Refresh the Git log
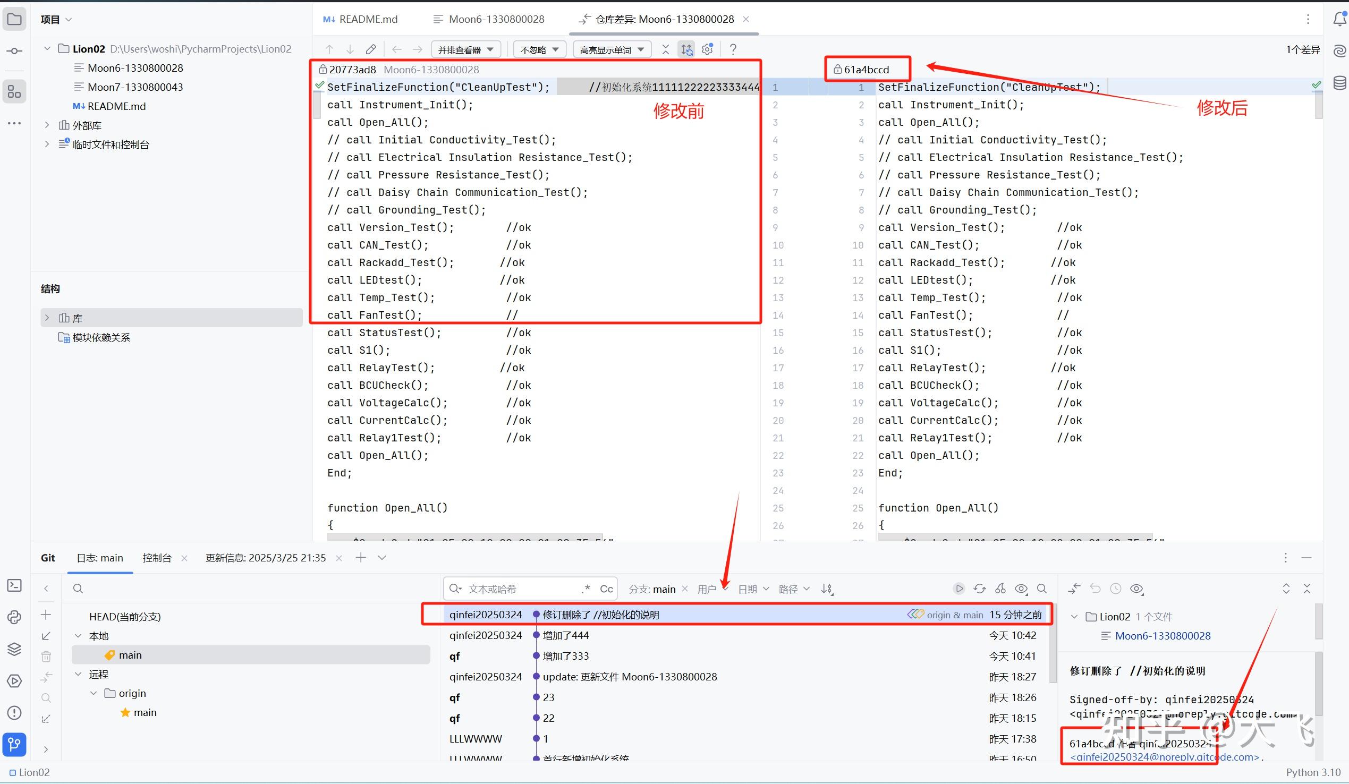Viewport: 1349px width, 784px height. pyautogui.click(x=979, y=588)
